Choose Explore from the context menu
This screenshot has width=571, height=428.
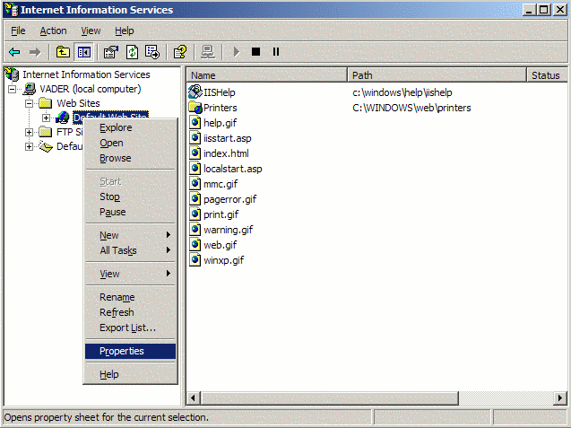click(x=130, y=127)
